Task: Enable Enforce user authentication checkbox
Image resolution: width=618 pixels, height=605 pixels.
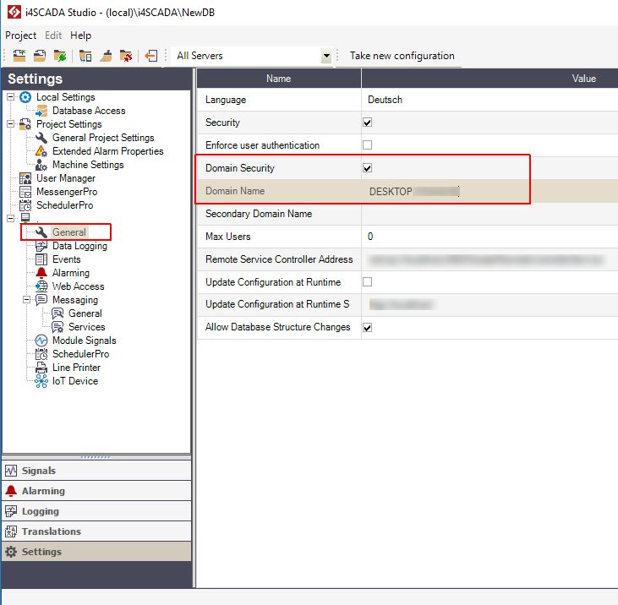Action: click(x=367, y=145)
